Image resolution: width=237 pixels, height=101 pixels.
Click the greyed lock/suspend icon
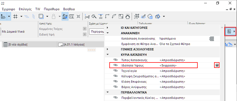tap(54, 16)
